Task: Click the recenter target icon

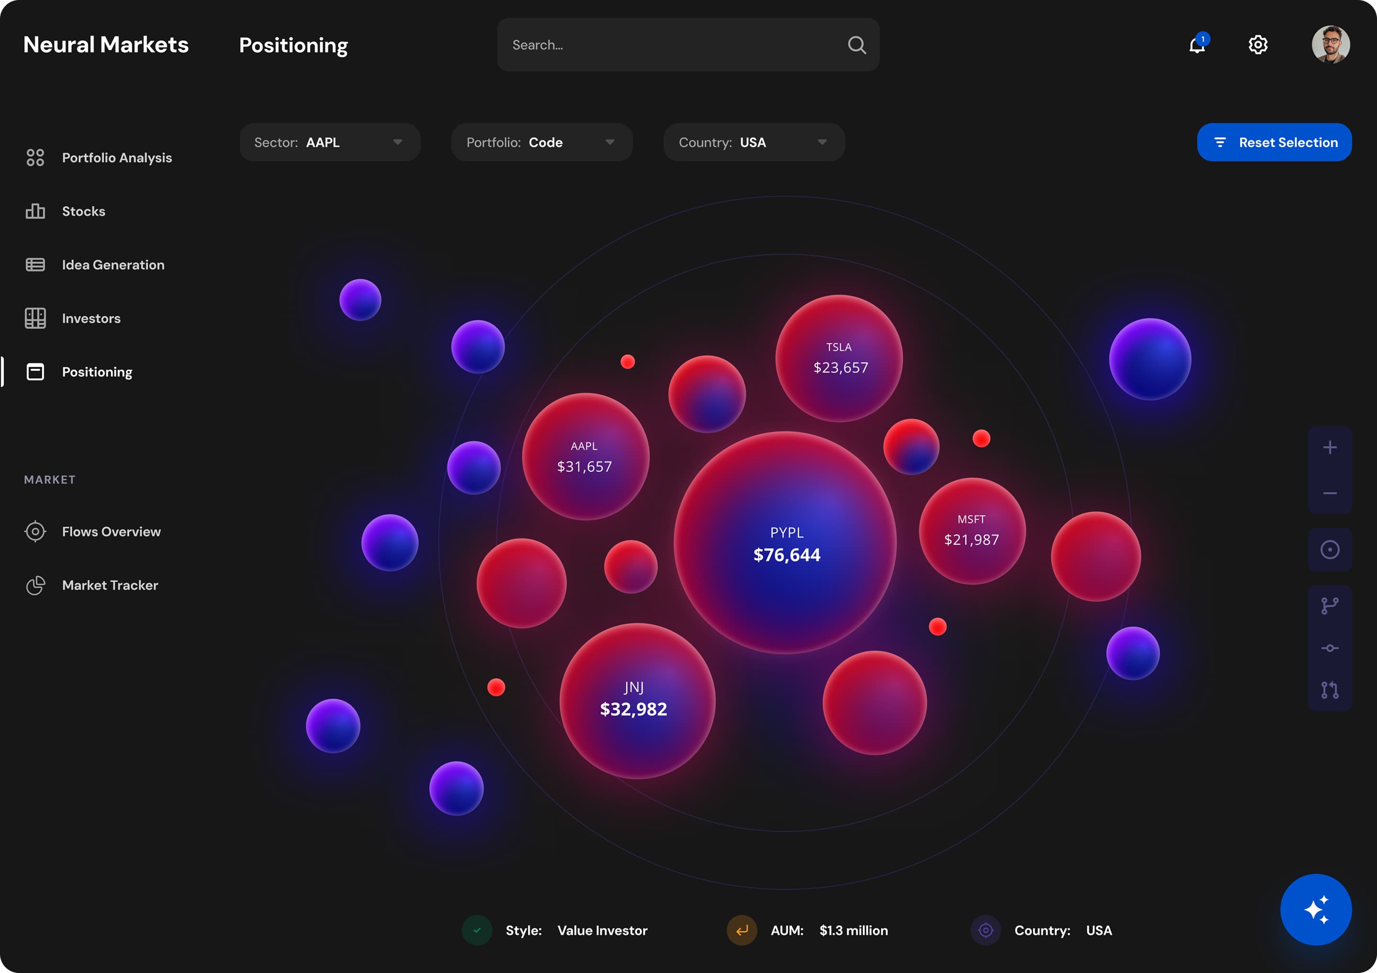Action: pos(1329,549)
